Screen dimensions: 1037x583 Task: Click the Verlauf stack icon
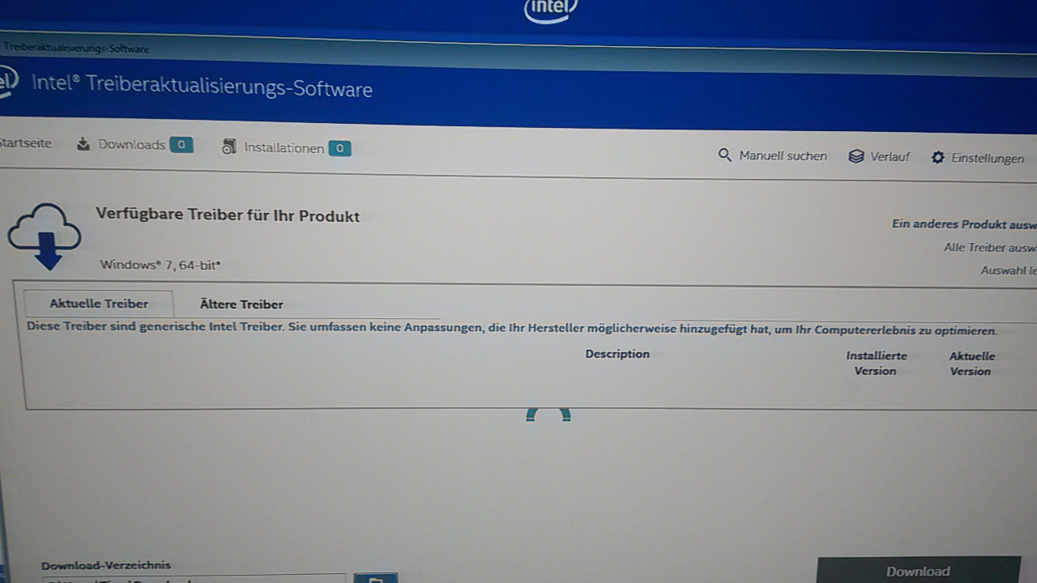pos(856,156)
